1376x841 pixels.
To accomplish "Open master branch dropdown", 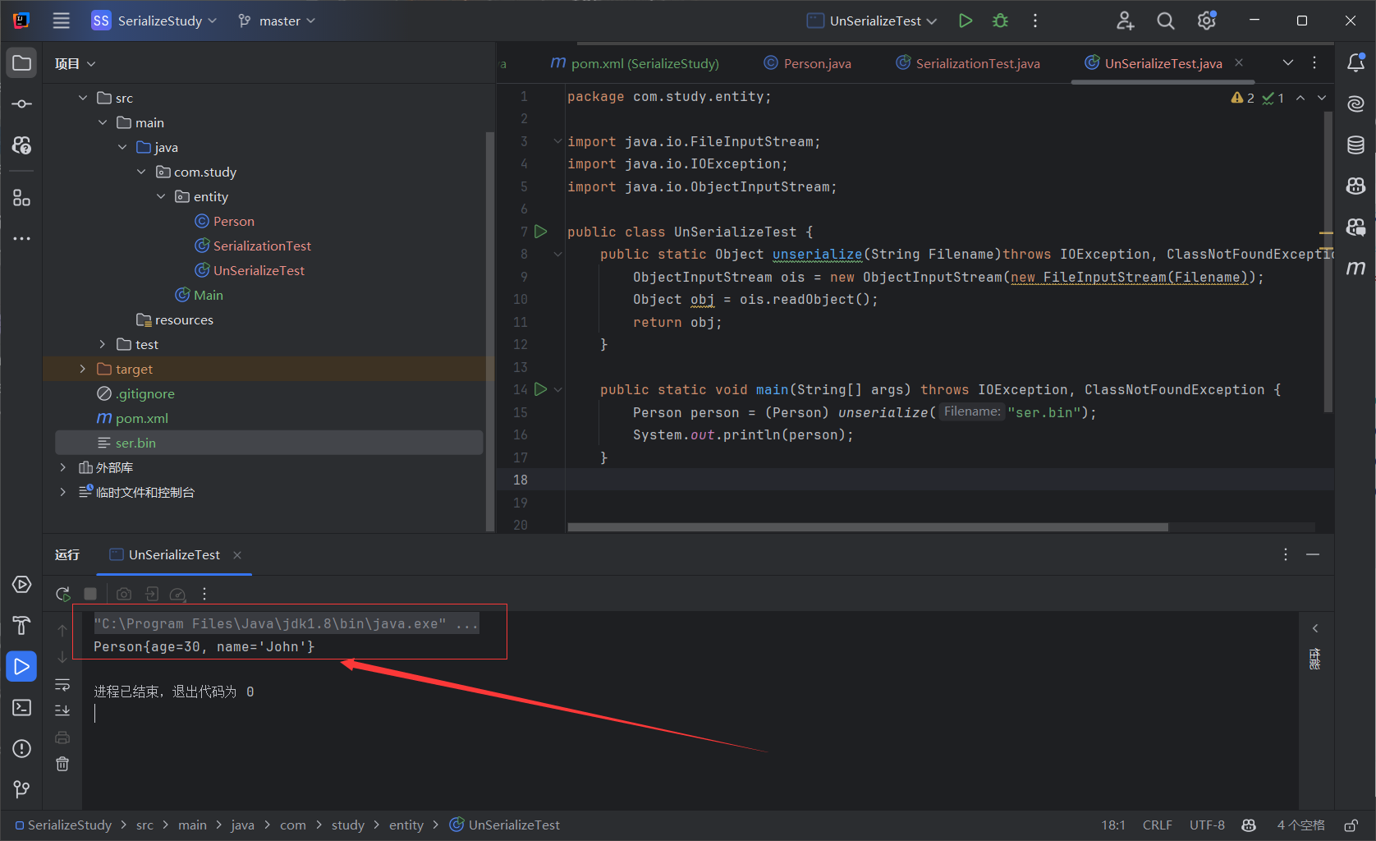I will 277,21.
